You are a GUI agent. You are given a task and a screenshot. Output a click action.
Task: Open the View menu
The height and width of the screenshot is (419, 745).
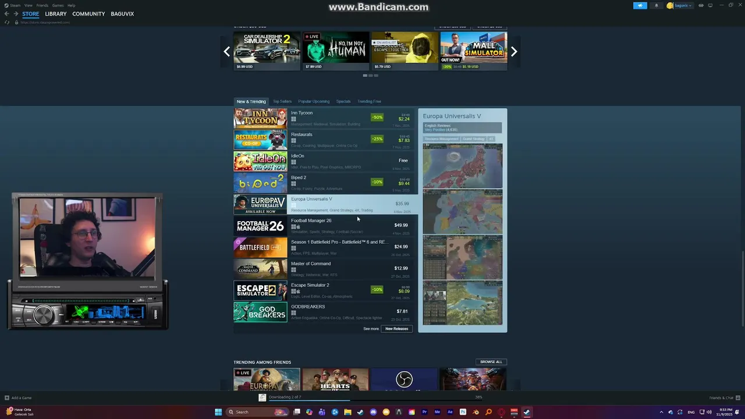(x=28, y=5)
